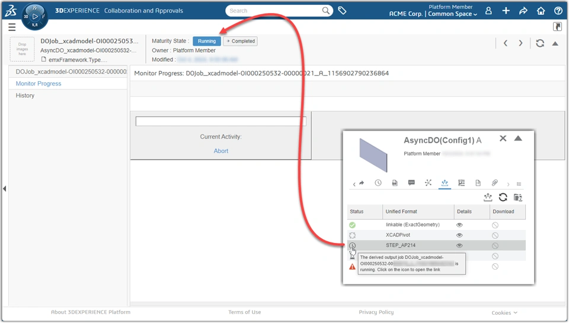The height and width of the screenshot is (323, 569).
Task: Go to previous object with left chevron
Action: click(505, 43)
